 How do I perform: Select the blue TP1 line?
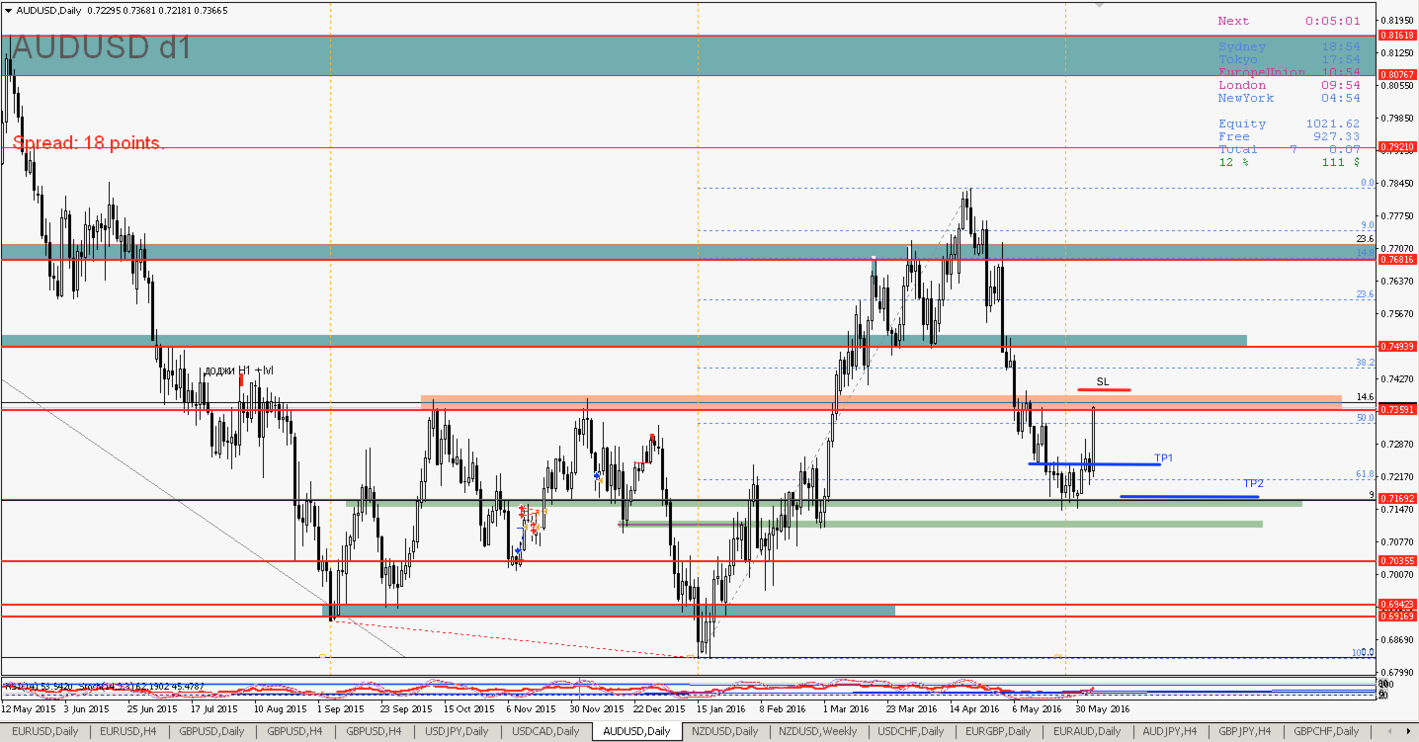click(x=1094, y=463)
